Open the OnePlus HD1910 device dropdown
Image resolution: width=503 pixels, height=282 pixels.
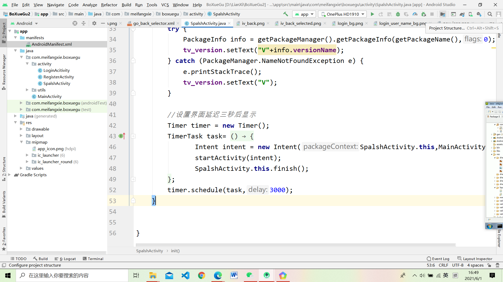(343, 14)
